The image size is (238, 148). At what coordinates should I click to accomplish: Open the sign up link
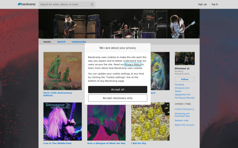202,4
